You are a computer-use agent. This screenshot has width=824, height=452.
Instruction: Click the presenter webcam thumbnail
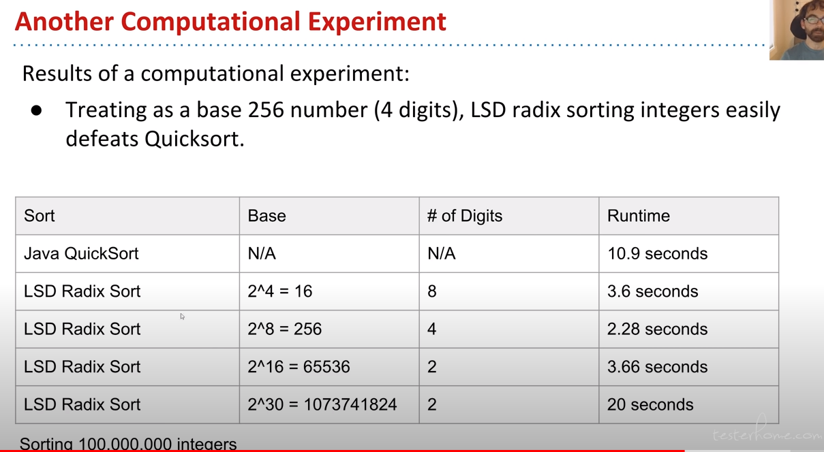(x=797, y=30)
